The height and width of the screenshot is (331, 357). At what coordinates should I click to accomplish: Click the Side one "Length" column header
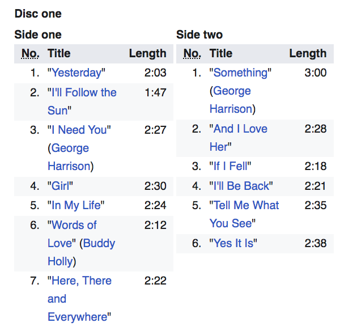[x=147, y=54]
